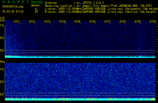This screenshot has height=103, width=158.
Task: Click the 0721 time marker on Lch
Action: coord(17,22)
